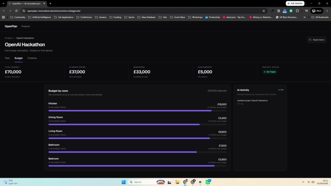This screenshot has height=186, width=331.
Task: Open Chrome from the taskbar
Action: click(x=185, y=182)
